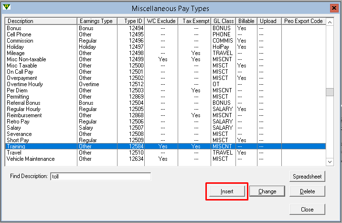Click the Change button
This screenshot has width=342, height=223.
click(267, 191)
